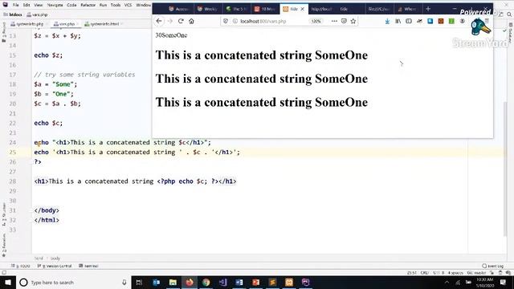Go to the Firefox home page
Image resolution: width=514 pixels, height=289 pixels.
click(191, 21)
